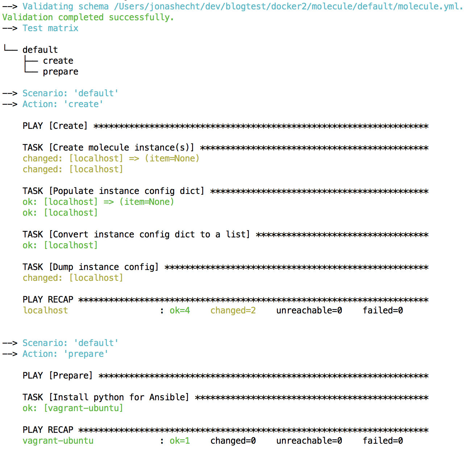Click 'vagrant-ubuntu' host in final PLAY RECAP

(58, 441)
